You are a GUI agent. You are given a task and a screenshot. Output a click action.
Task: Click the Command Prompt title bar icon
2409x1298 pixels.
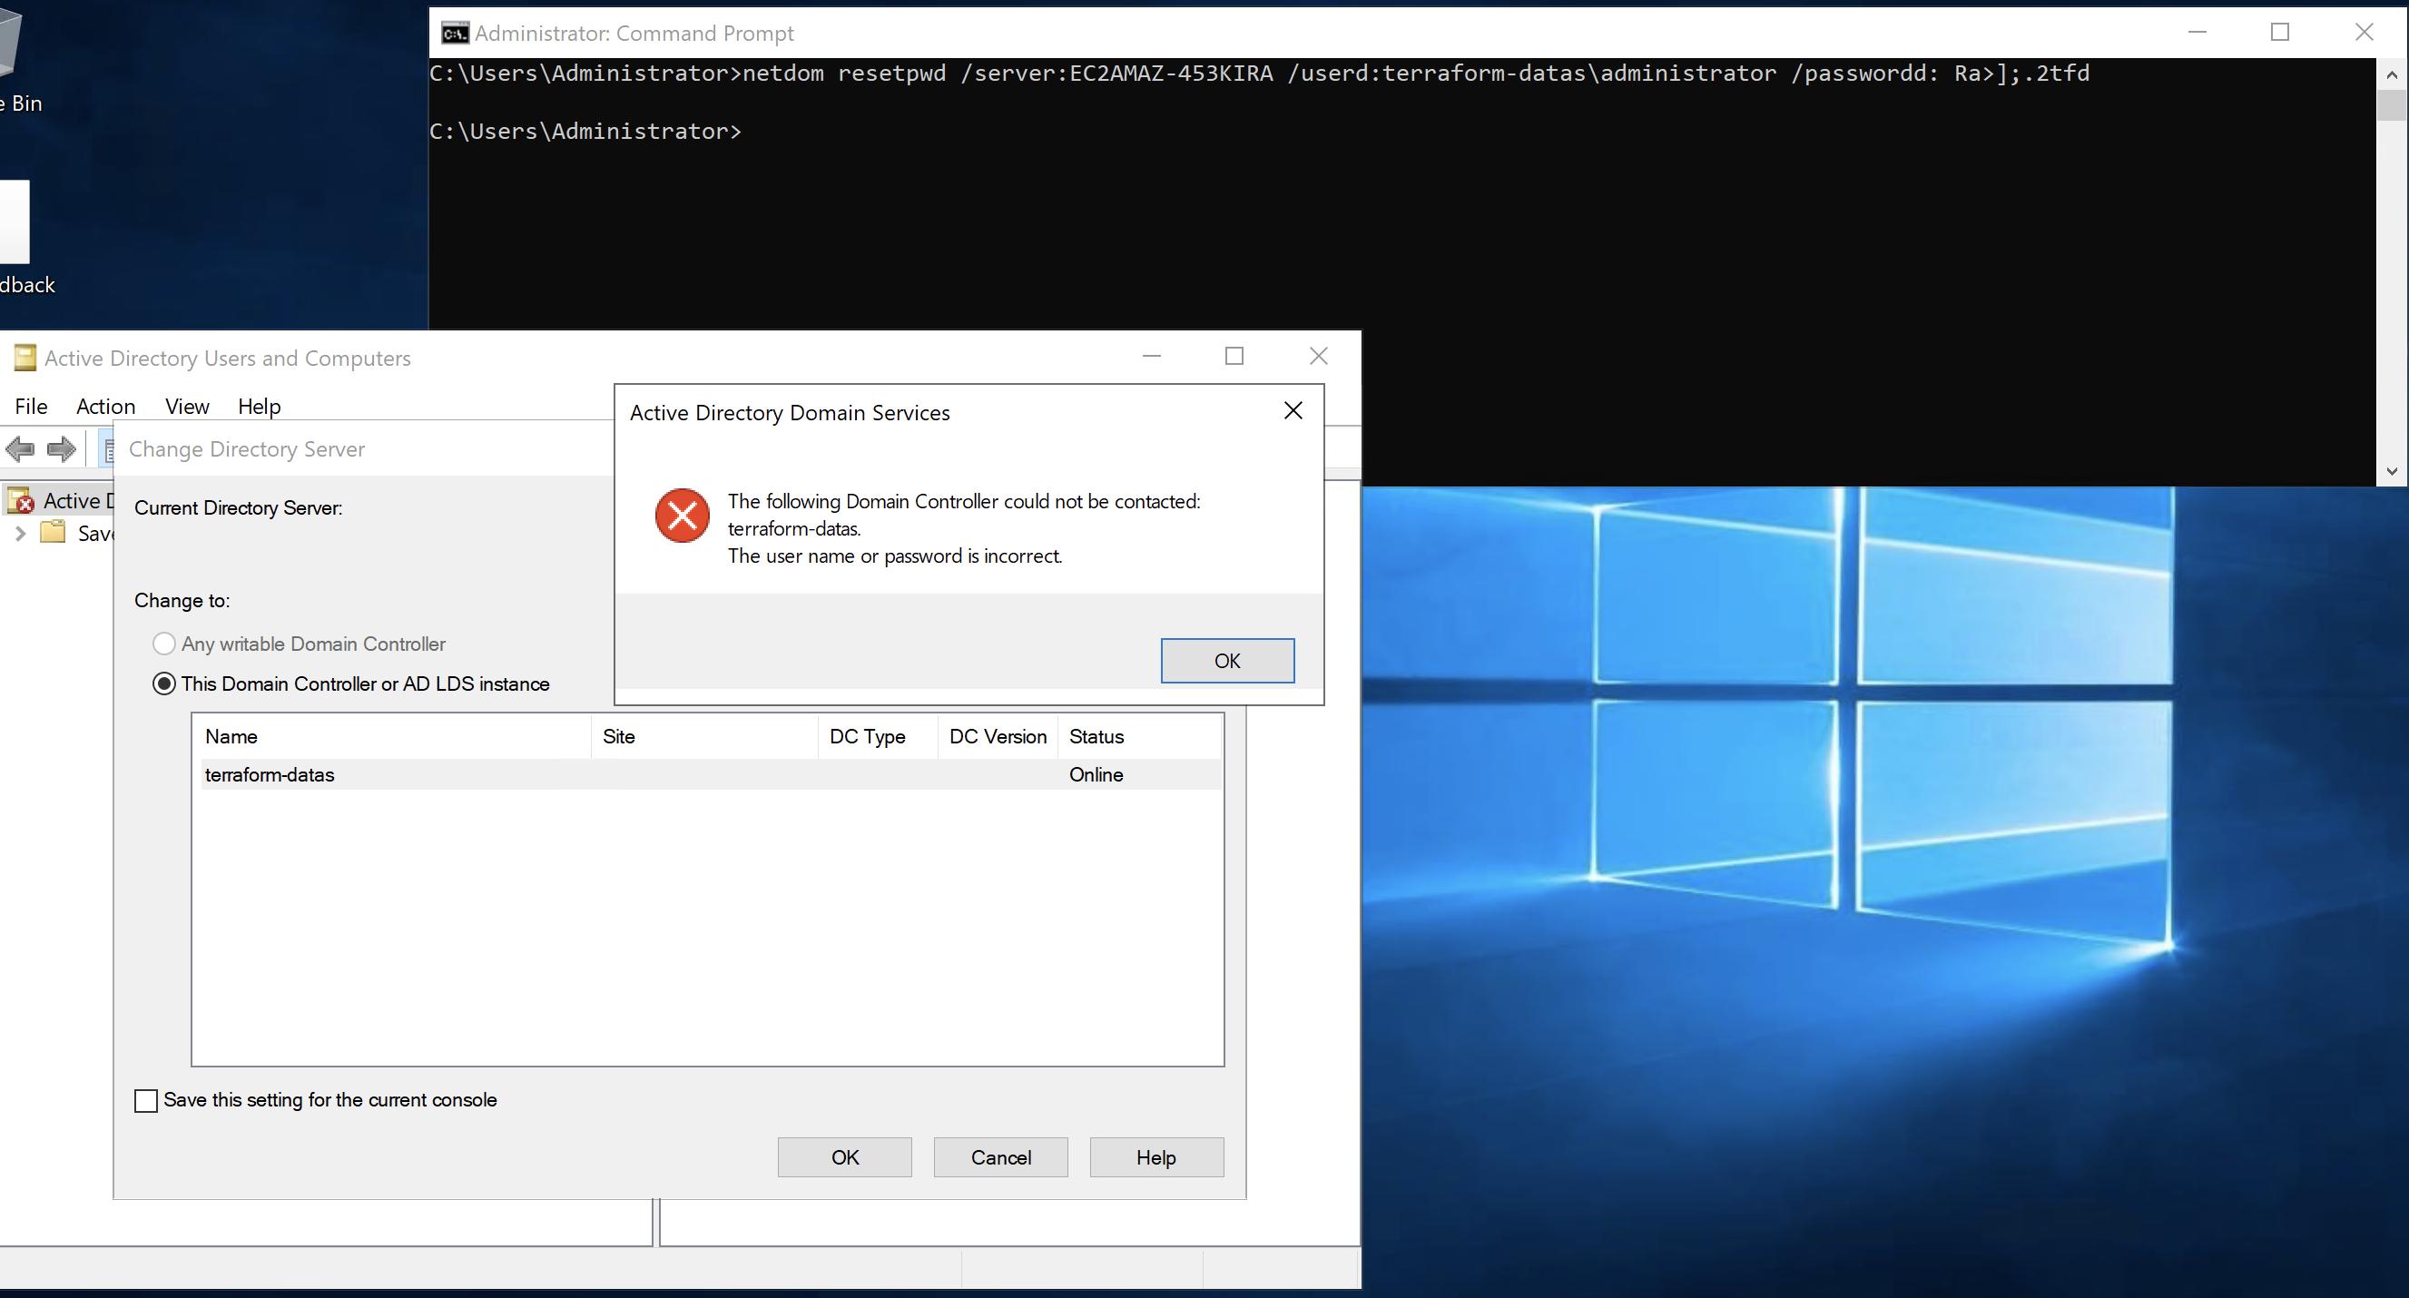coord(455,34)
